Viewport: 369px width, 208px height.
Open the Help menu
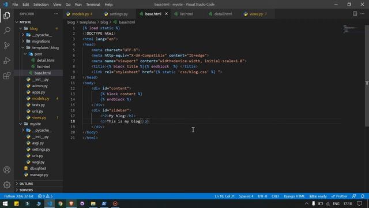click(108, 5)
